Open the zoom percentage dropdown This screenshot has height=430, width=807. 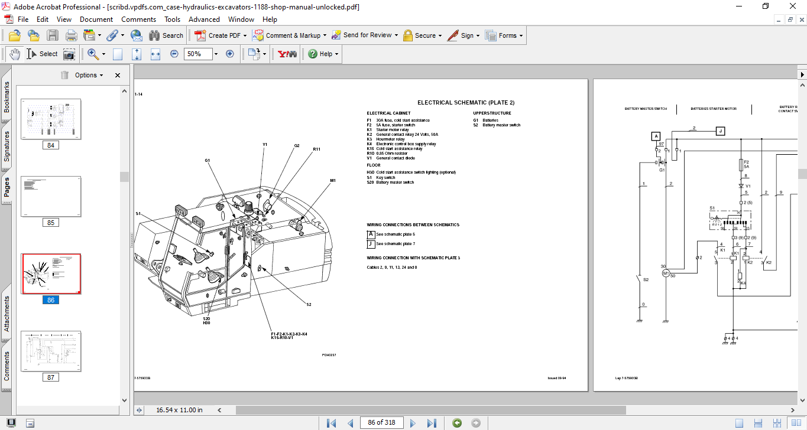pos(216,54)
